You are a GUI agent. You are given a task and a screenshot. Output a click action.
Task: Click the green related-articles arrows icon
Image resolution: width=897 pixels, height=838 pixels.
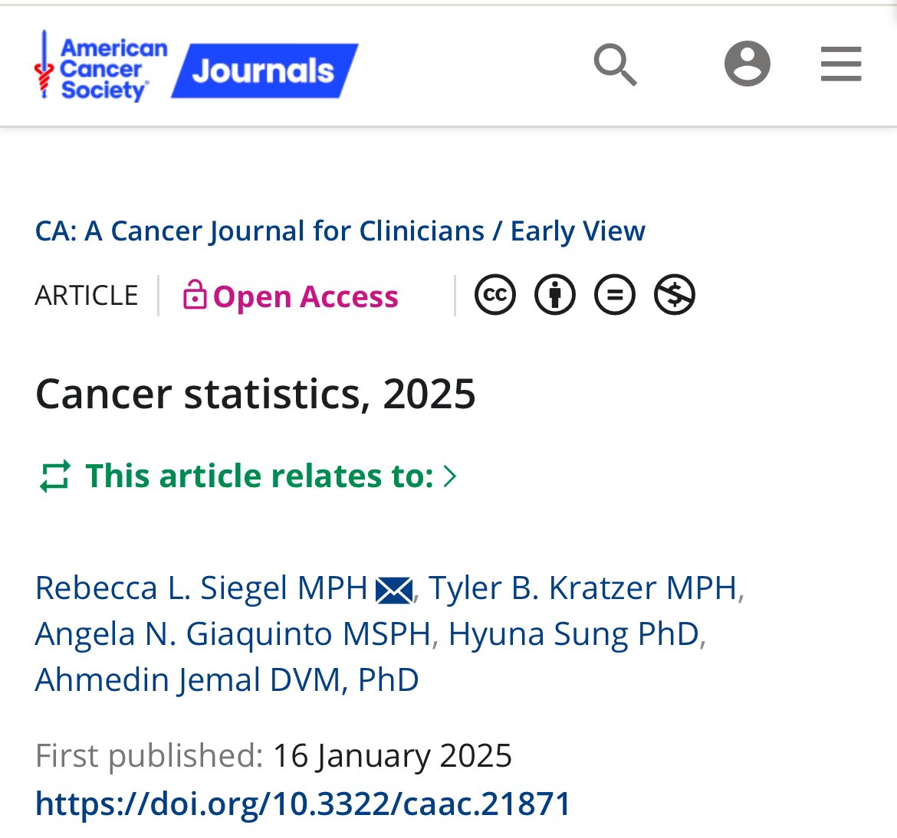tap(55, 476)
